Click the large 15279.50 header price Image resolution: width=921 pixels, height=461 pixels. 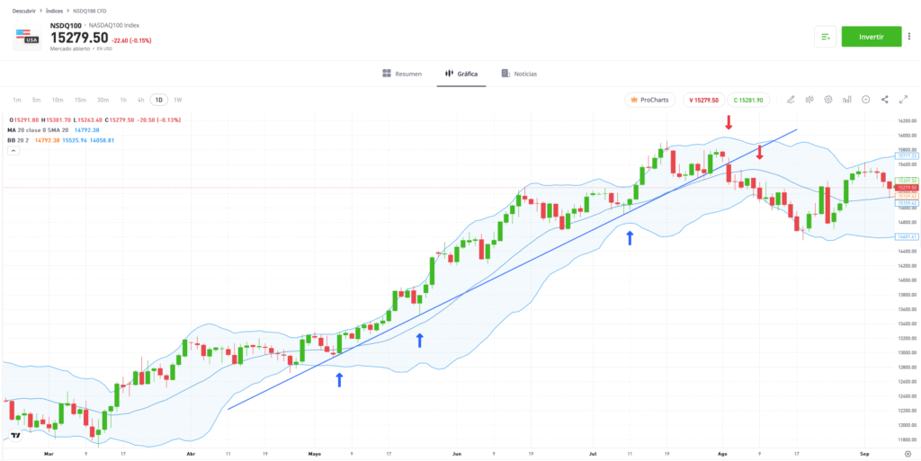(79, 38)
